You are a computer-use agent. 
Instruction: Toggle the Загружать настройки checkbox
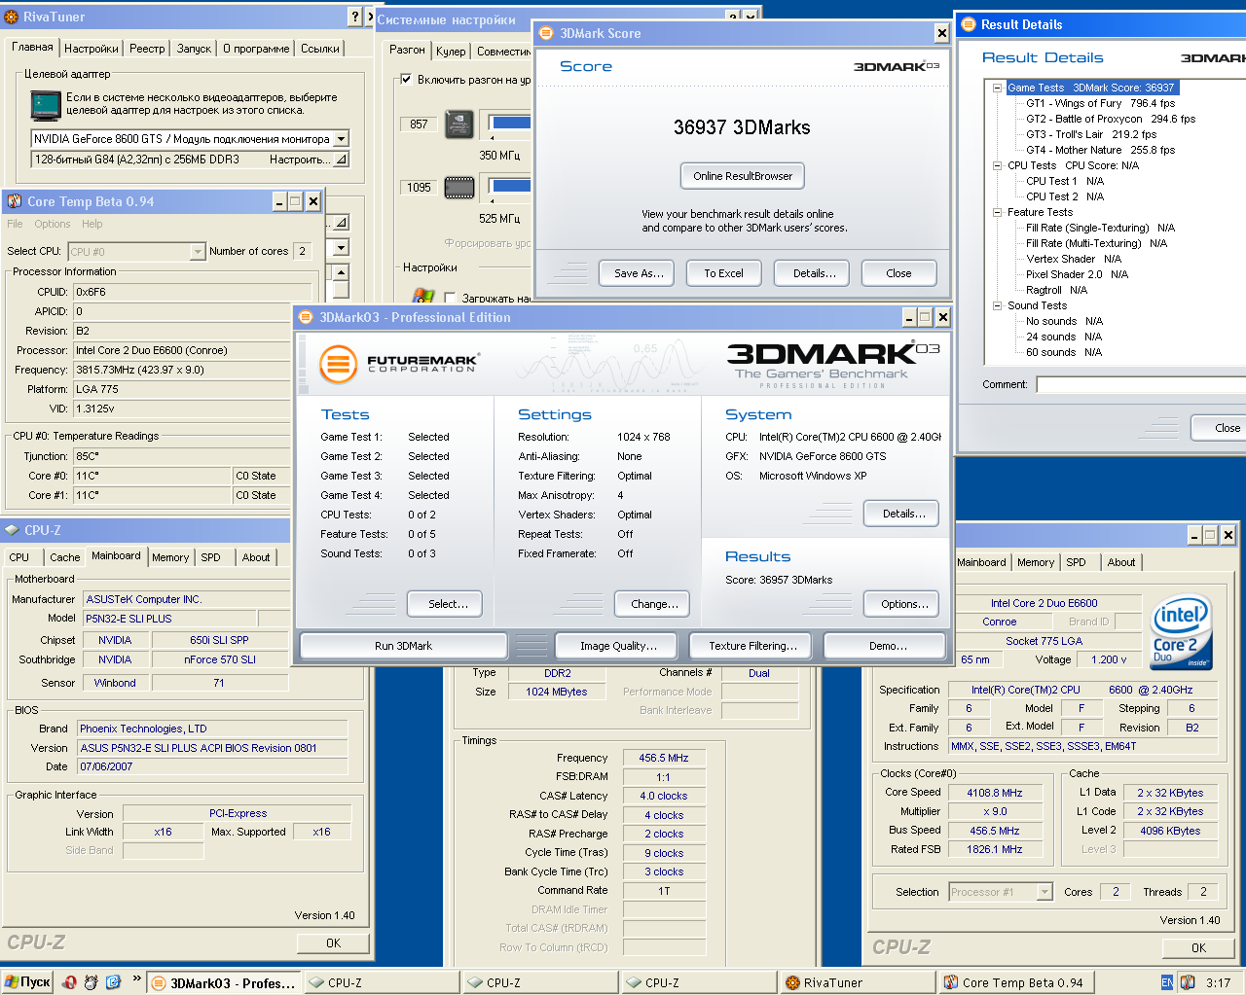click(x=450, y=298)
